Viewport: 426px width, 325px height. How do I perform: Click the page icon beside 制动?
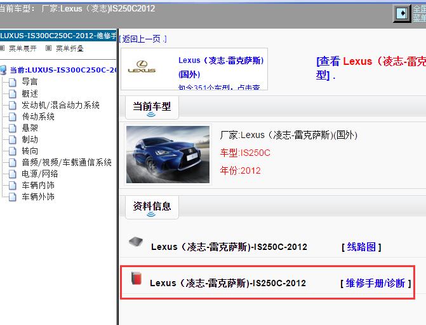click(12, 139)
